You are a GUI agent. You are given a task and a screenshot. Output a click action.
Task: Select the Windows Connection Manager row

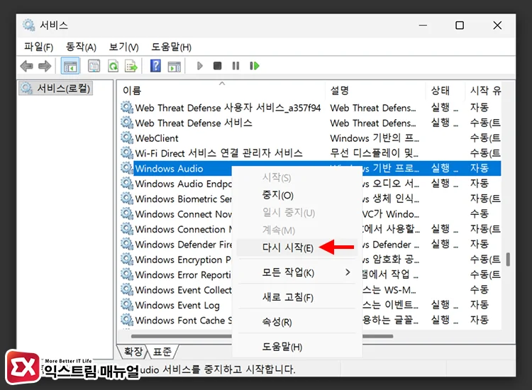pyautogui.click(x=183, y=229)
